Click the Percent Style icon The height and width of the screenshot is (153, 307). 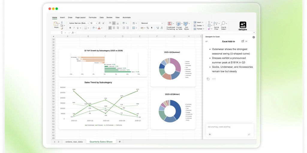point(148,28)
